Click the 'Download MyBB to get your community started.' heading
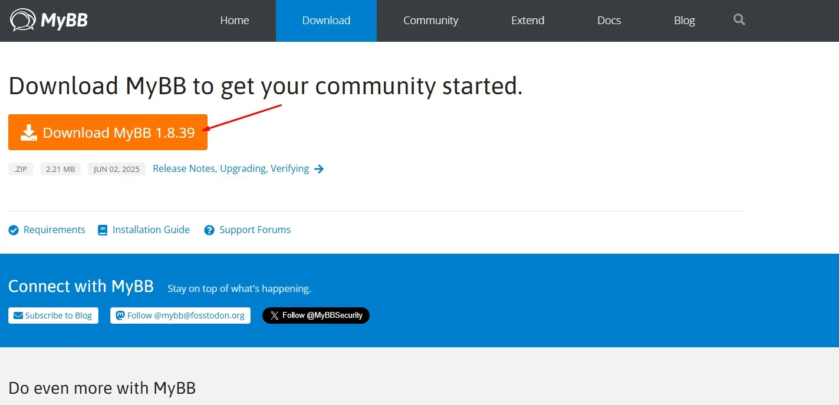839x405 pixels. (265, 86)
